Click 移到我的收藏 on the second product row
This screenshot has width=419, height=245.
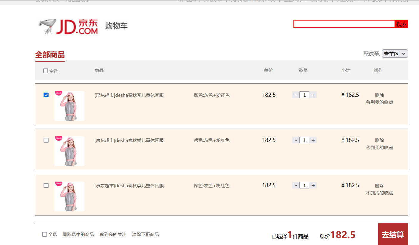click(379, 148)
